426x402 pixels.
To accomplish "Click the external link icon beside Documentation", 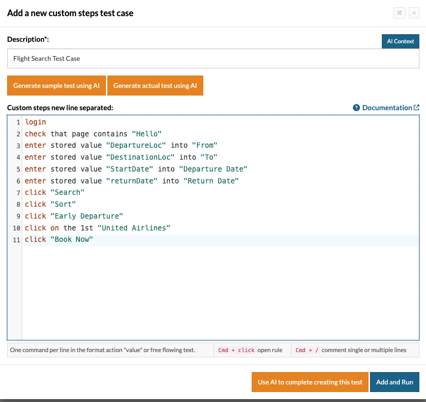I will [417, 107].
